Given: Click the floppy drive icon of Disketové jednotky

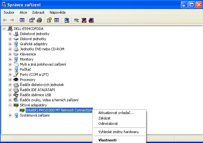Looking at the screenshot, I should click(x=16, y=34).
